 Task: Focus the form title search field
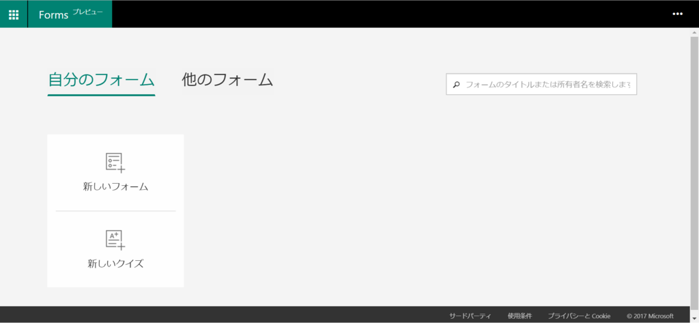(x=541, y=84)
